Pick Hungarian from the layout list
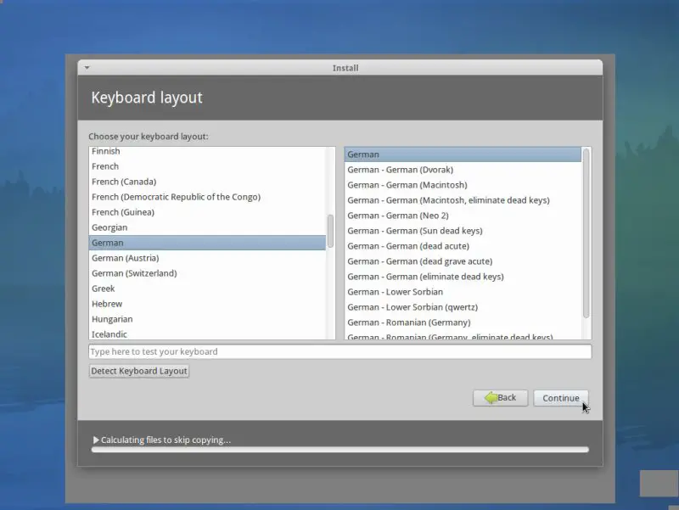The width and height of the screenshot is (679, 510). point(112,319)
